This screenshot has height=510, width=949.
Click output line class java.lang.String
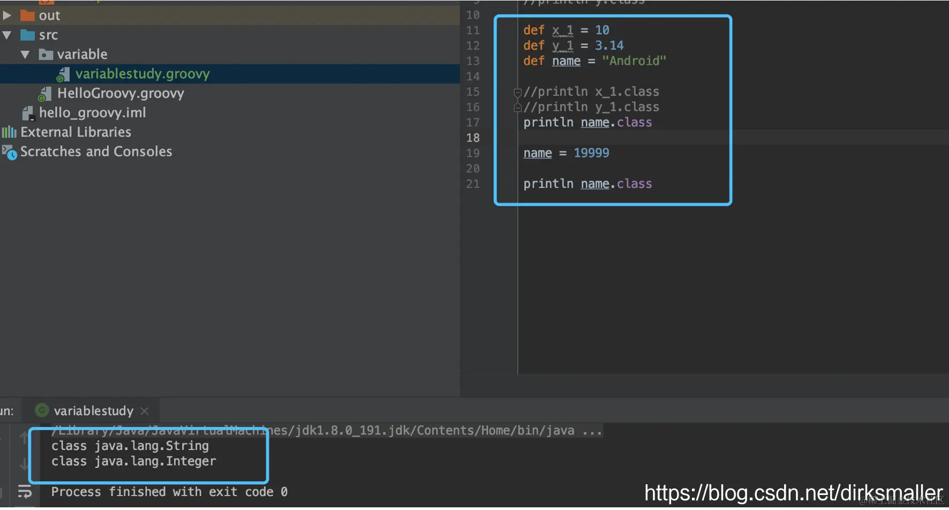pos(130,446)
